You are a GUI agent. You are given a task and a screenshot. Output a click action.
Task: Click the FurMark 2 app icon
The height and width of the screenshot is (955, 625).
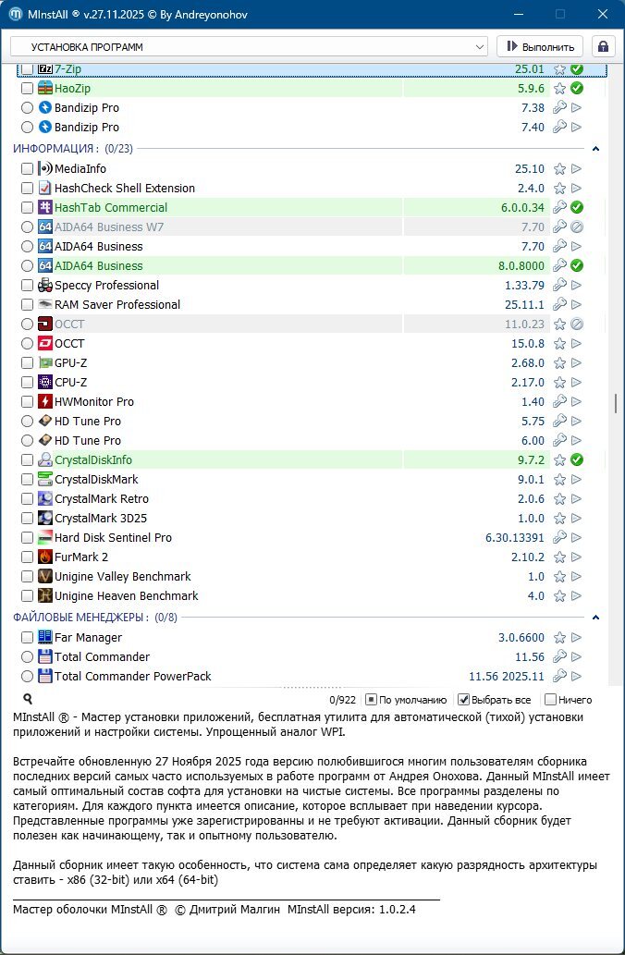(45, 557)
